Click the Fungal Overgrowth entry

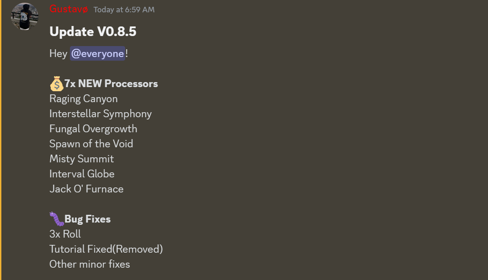click(x=93, y=129)
